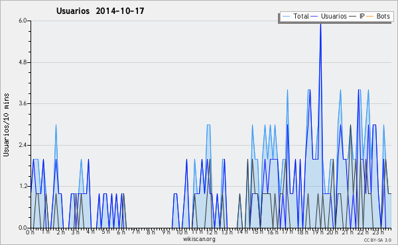This screenshot has height=245, width=398.
Task: Click the '12 h' x-axis label
Action: click(212, 232)
